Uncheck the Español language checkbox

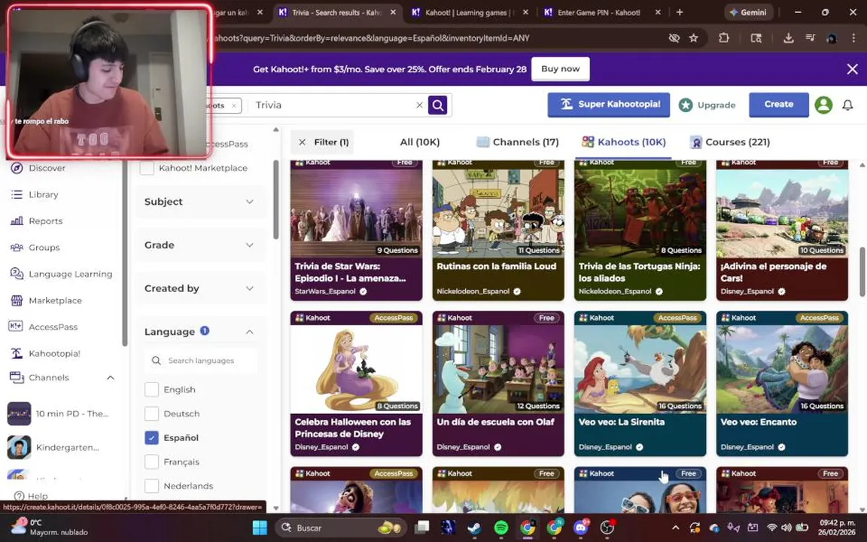click(x=151, y=437)
